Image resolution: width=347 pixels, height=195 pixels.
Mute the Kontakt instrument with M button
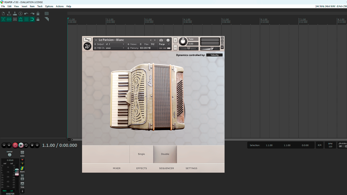coord(175,47)
